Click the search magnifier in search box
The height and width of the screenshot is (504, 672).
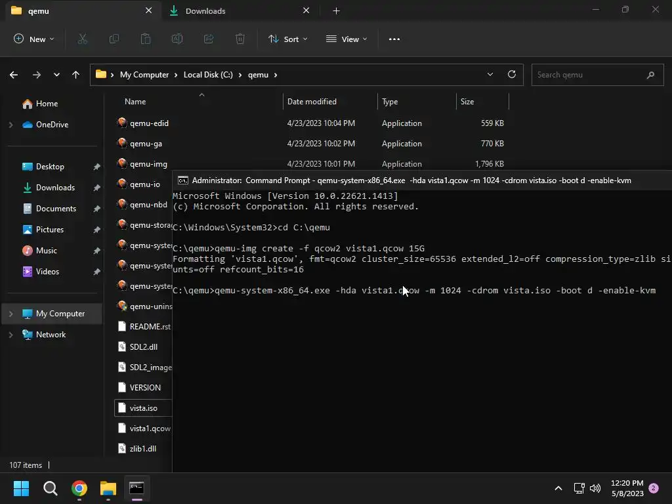650,75
